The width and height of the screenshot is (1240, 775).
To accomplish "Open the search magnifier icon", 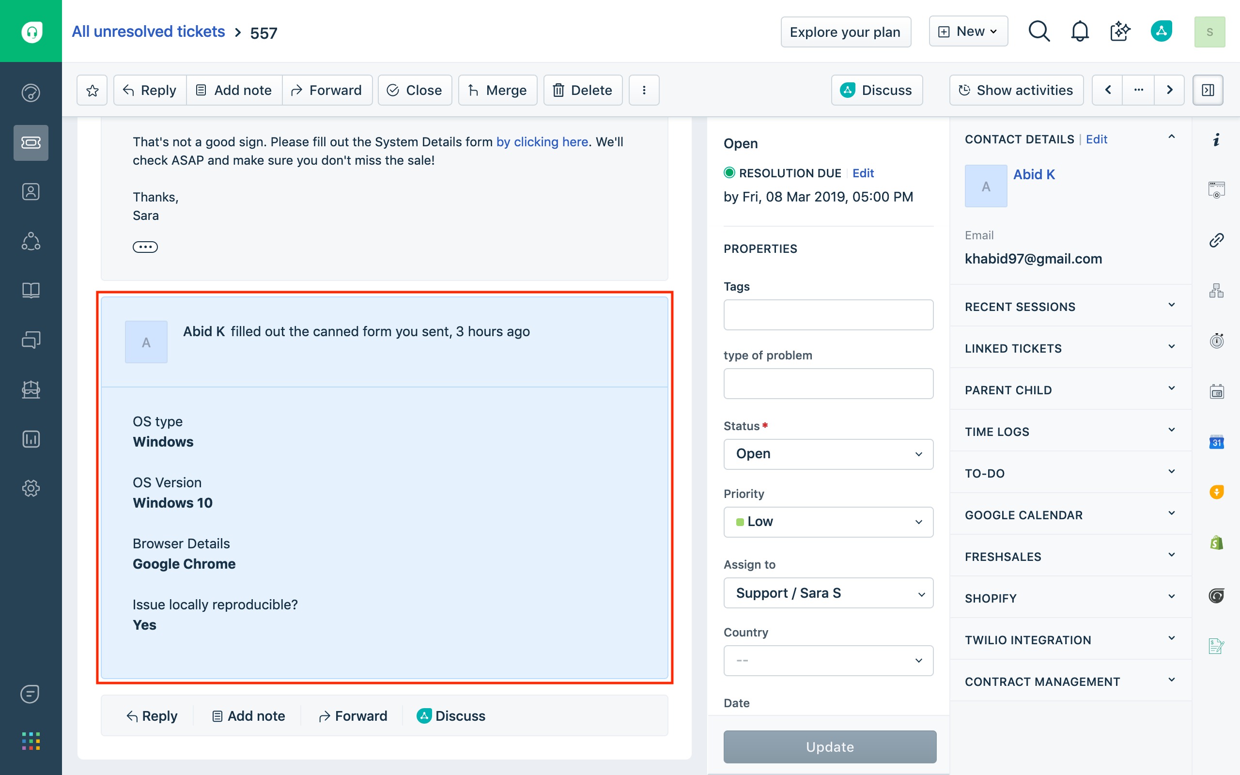I will [x=1038, y=32].
